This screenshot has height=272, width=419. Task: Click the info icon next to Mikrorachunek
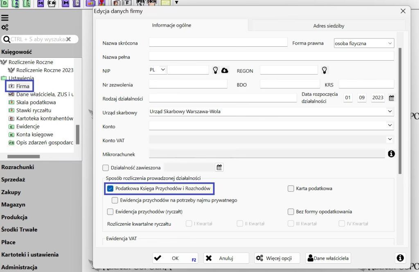391,154
